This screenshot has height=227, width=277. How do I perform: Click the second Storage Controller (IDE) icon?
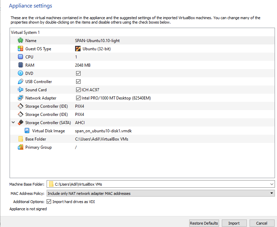tap(21, 114)
